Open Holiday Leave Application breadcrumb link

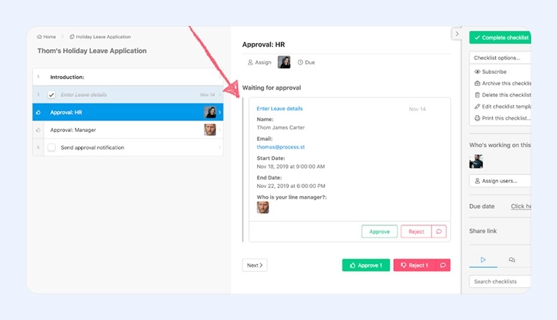[100, 37]
